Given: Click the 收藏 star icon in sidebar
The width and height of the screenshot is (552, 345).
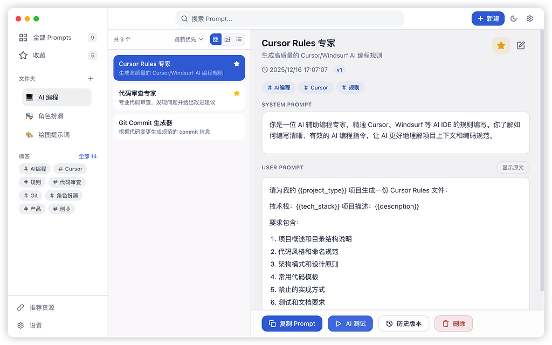Looking at the screenshot, I should 23,56.
